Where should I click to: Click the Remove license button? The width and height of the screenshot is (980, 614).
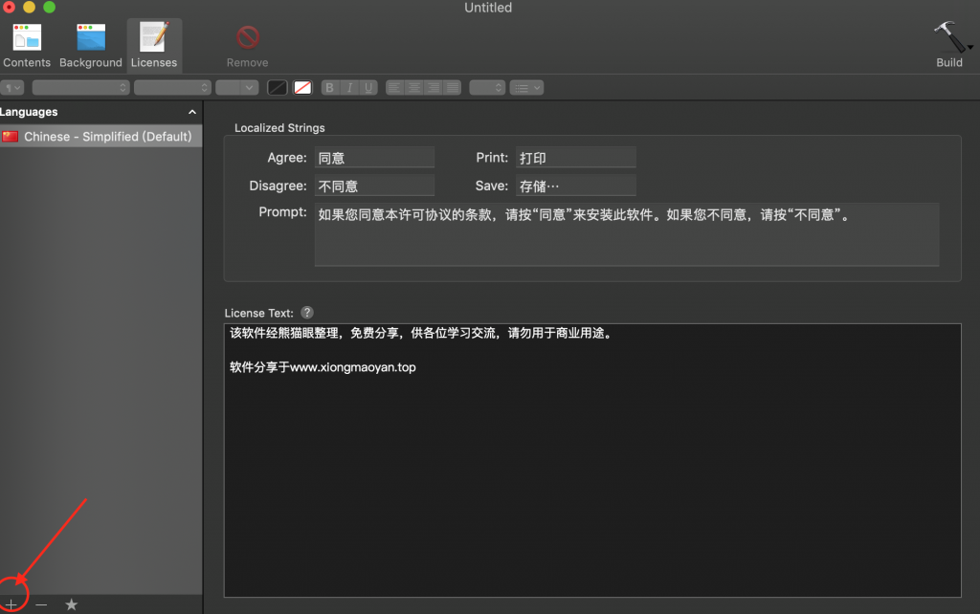(x=248, y=46)
